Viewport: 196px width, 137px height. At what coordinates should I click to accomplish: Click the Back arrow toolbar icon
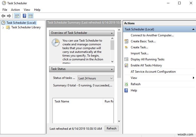pos(3,16)
